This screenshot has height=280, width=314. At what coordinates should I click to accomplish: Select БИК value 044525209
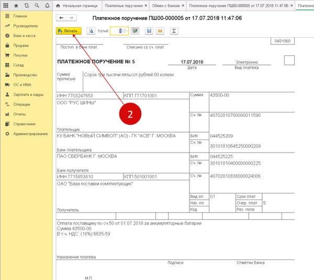coord(221,136)
